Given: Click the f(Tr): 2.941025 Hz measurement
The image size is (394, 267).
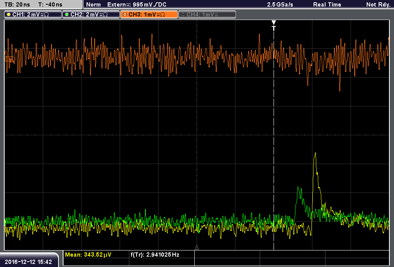Looking at the screenshot, I should (155, 254).
